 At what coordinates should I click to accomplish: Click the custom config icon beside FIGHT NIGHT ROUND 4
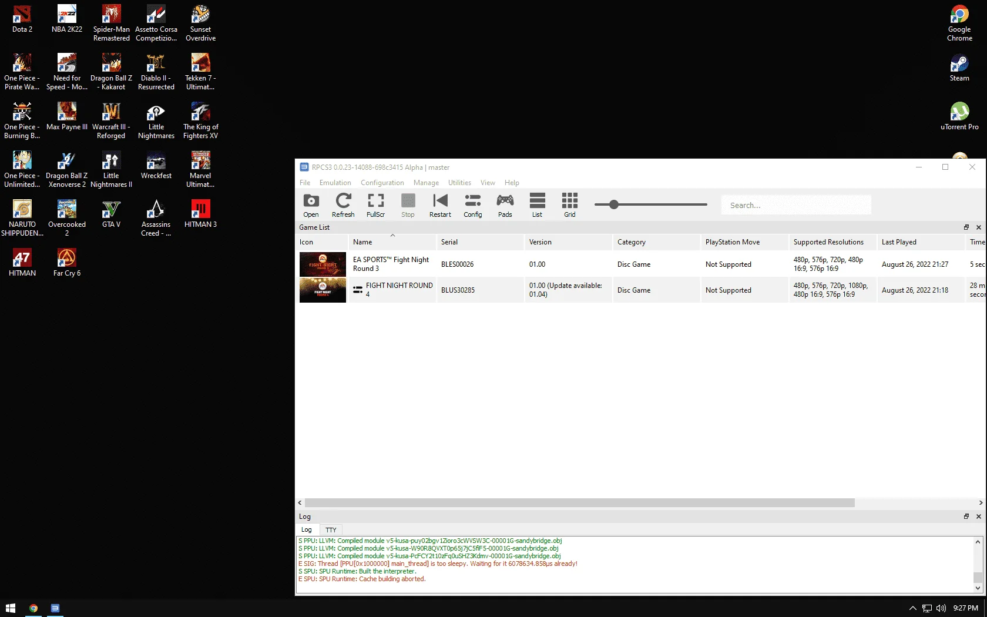pos(357,290)
